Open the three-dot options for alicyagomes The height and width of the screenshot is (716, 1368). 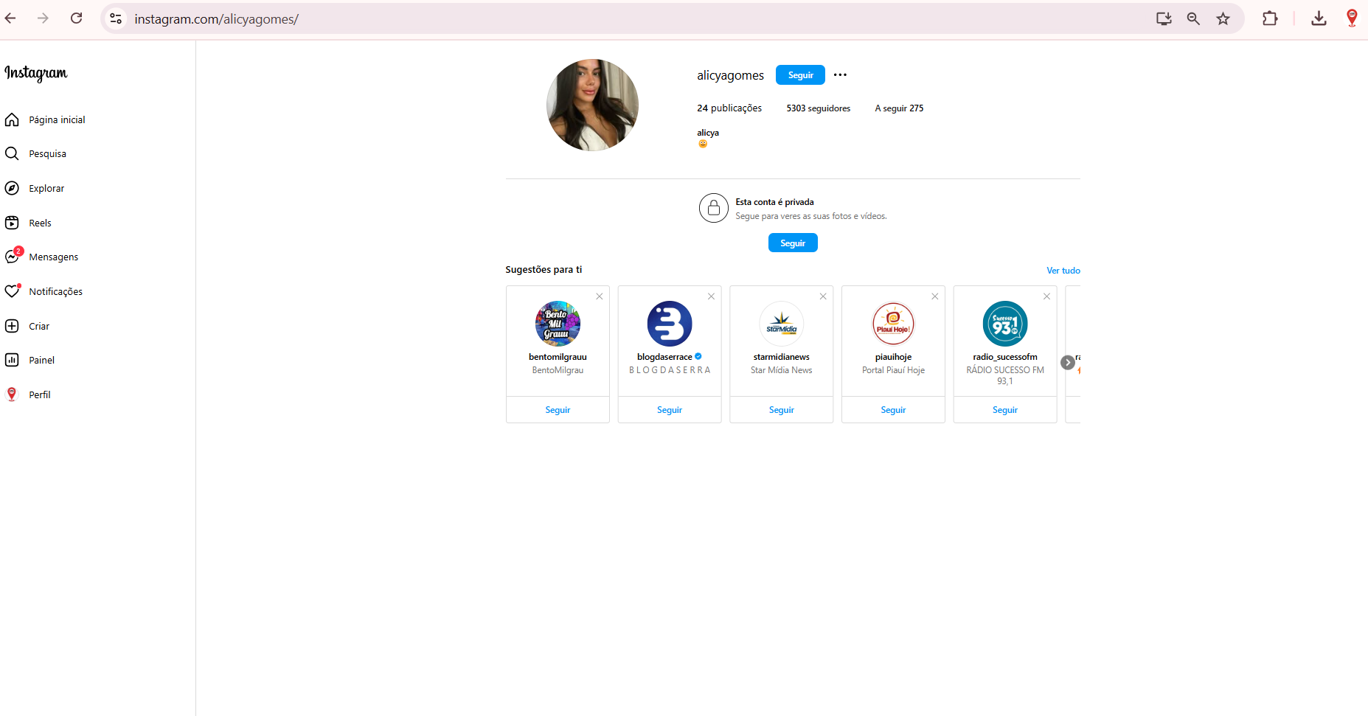coord(840,75)
